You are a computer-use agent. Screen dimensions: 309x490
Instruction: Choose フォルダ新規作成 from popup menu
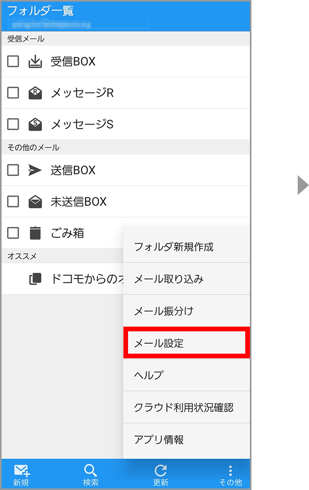[187, 247]
